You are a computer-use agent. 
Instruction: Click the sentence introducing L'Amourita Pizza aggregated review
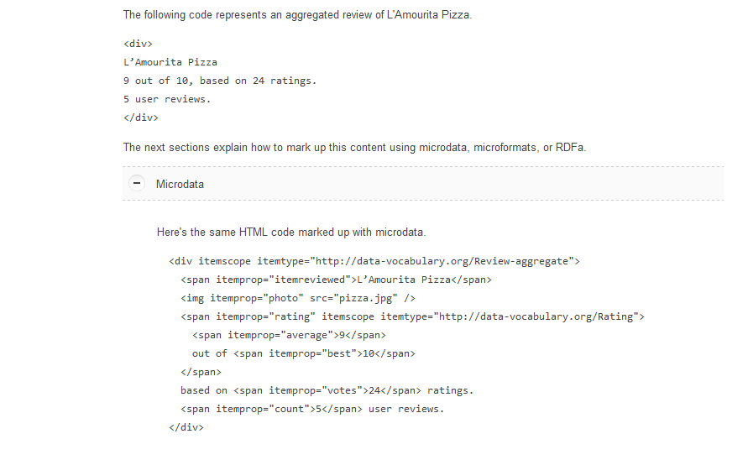pos(297,15)
